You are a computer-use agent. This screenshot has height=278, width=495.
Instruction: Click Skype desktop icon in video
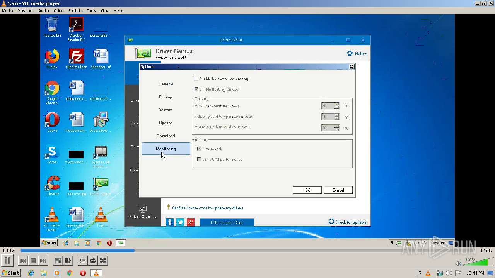[x=52, y=154]
